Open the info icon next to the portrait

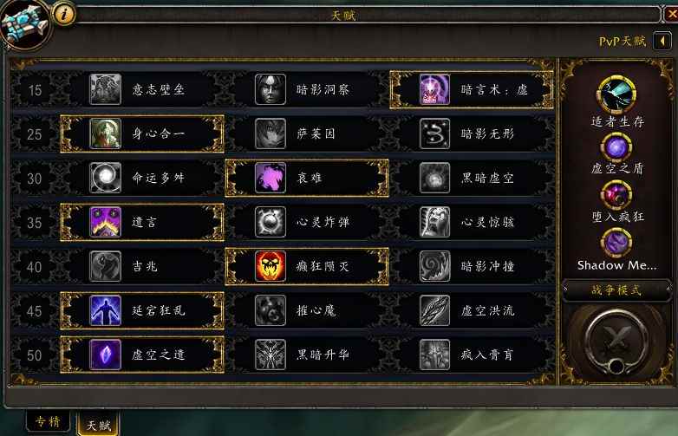pyautogui.click(x=64, y=14)
